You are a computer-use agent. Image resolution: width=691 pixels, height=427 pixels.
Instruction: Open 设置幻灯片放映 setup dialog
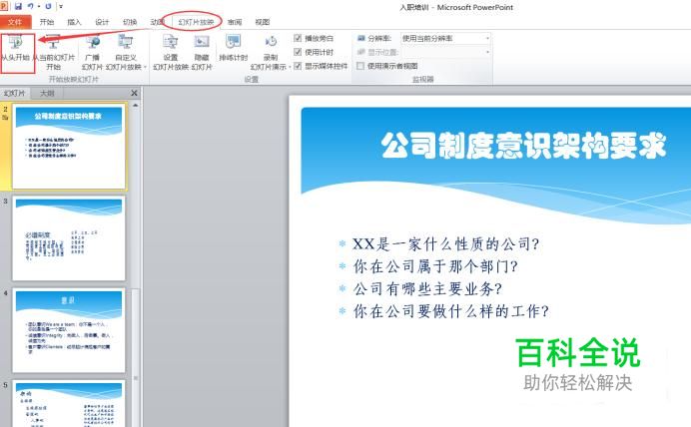point(171,53)
